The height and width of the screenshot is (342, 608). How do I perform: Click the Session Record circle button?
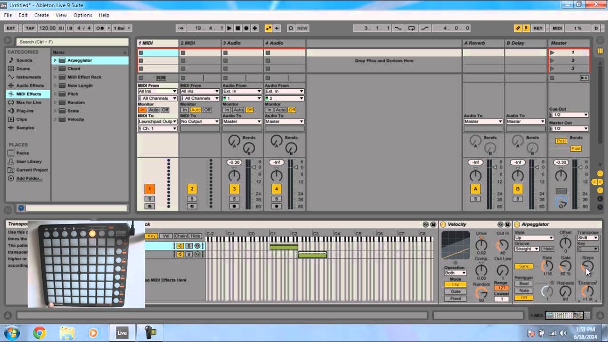(x=291, y=28)
